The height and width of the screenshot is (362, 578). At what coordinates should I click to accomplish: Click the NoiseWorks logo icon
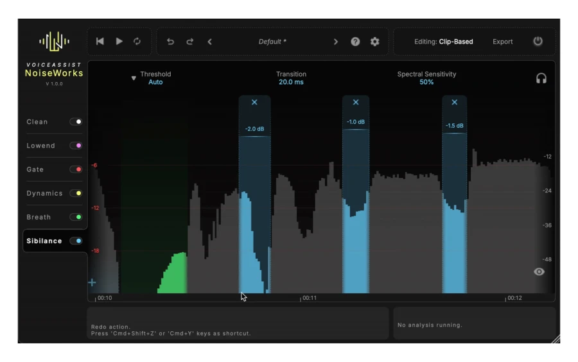[x=54, y=41]
